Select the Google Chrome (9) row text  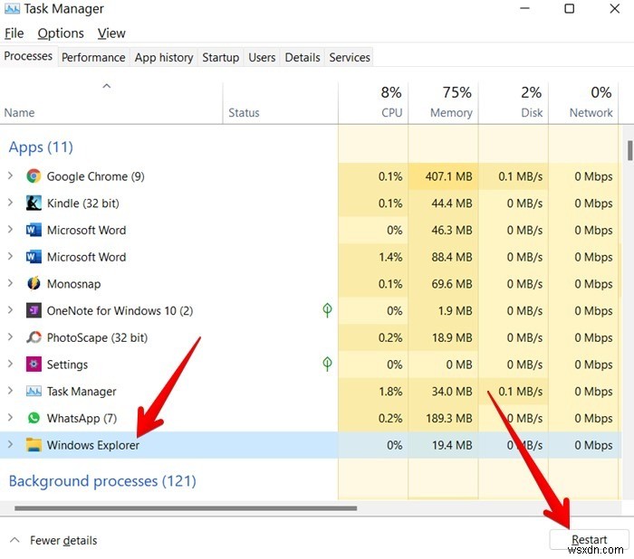95,176
